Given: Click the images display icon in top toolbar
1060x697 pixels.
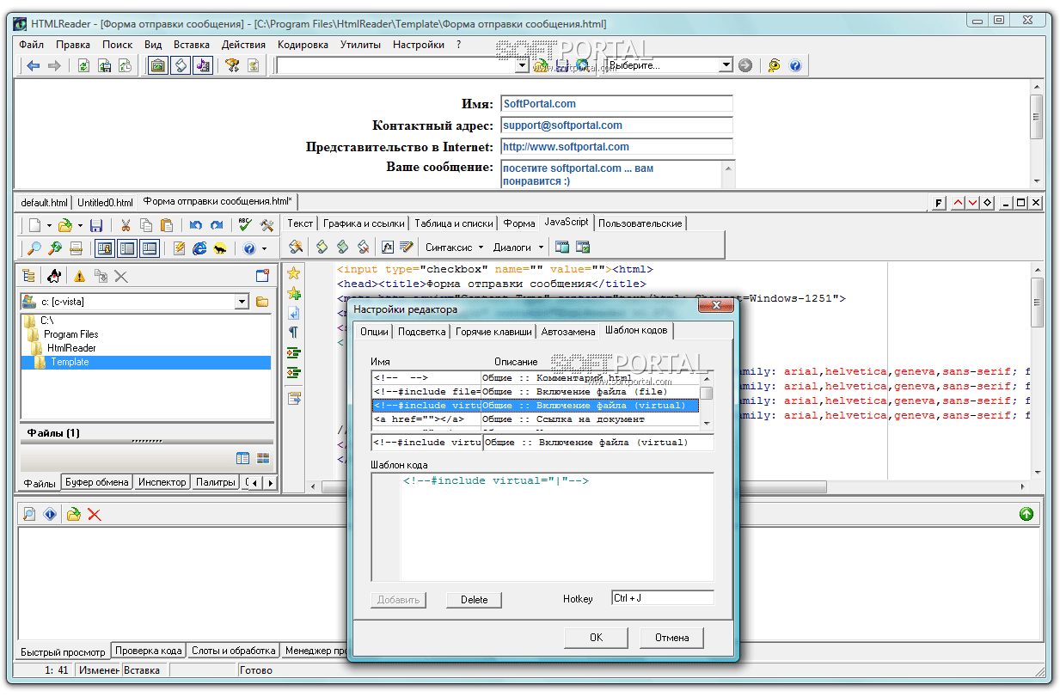Looking at the screenshot, I should click(158, 65).
